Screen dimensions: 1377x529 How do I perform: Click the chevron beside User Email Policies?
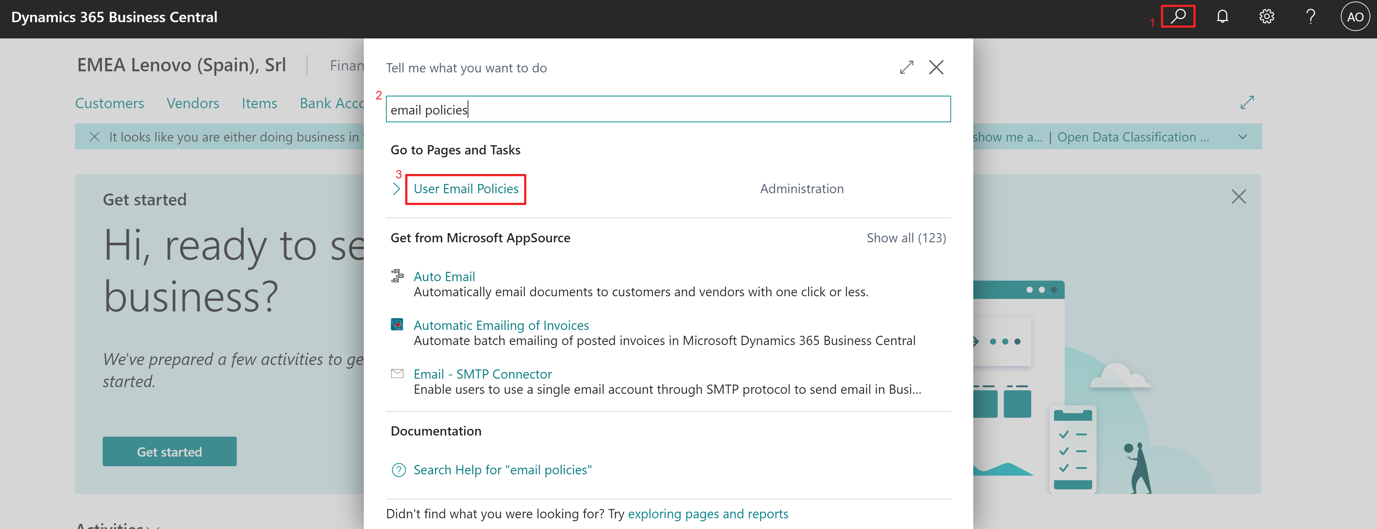(x=396, y=189)
